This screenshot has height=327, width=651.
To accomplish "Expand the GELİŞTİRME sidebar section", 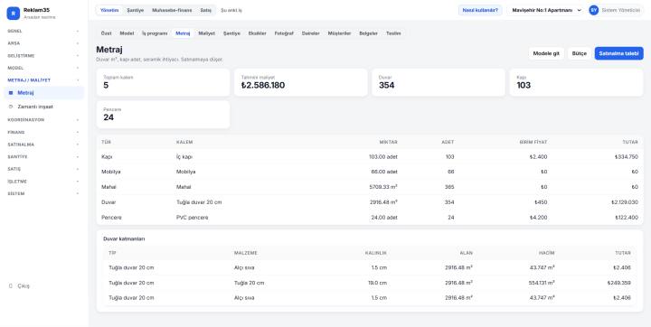I will pos(43,56).
